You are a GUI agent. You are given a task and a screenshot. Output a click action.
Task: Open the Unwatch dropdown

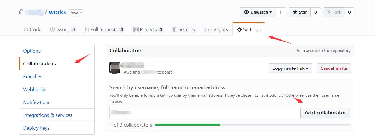point(258,12)
